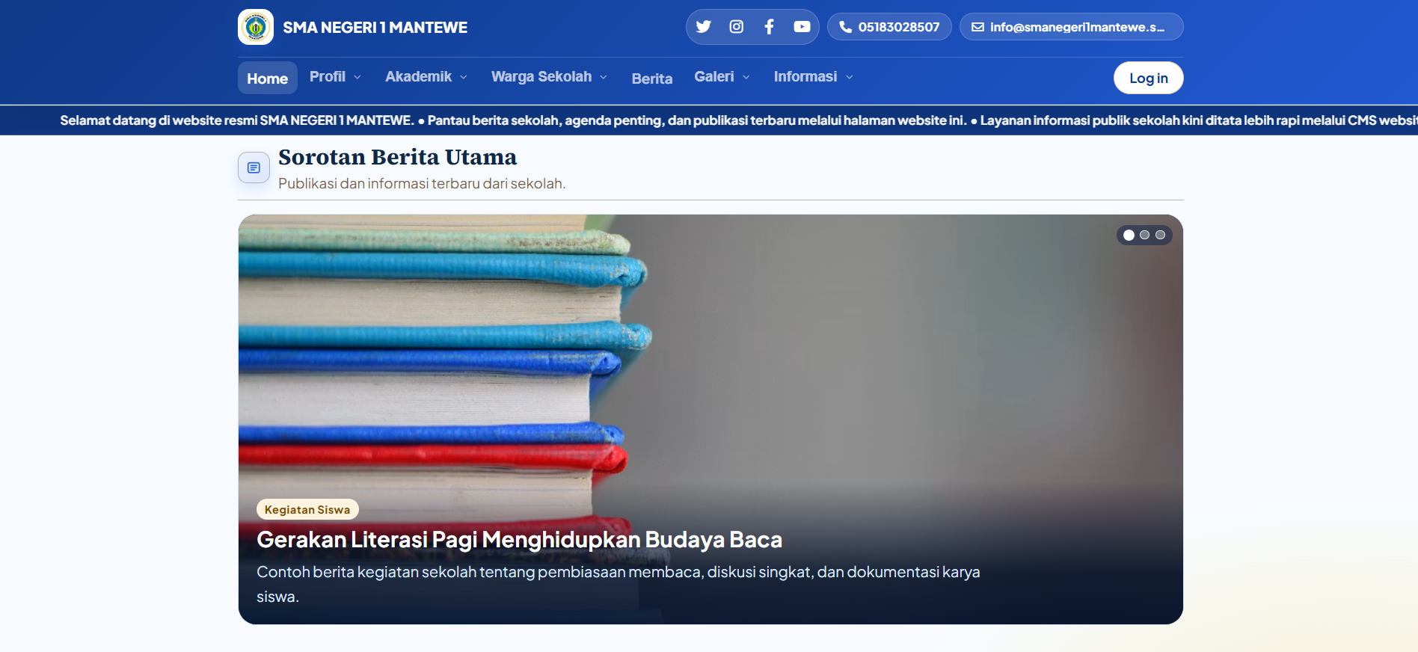This screenshot has width=1418, height=652.
Task: Click the Log in button
Action: [1149, 78]
